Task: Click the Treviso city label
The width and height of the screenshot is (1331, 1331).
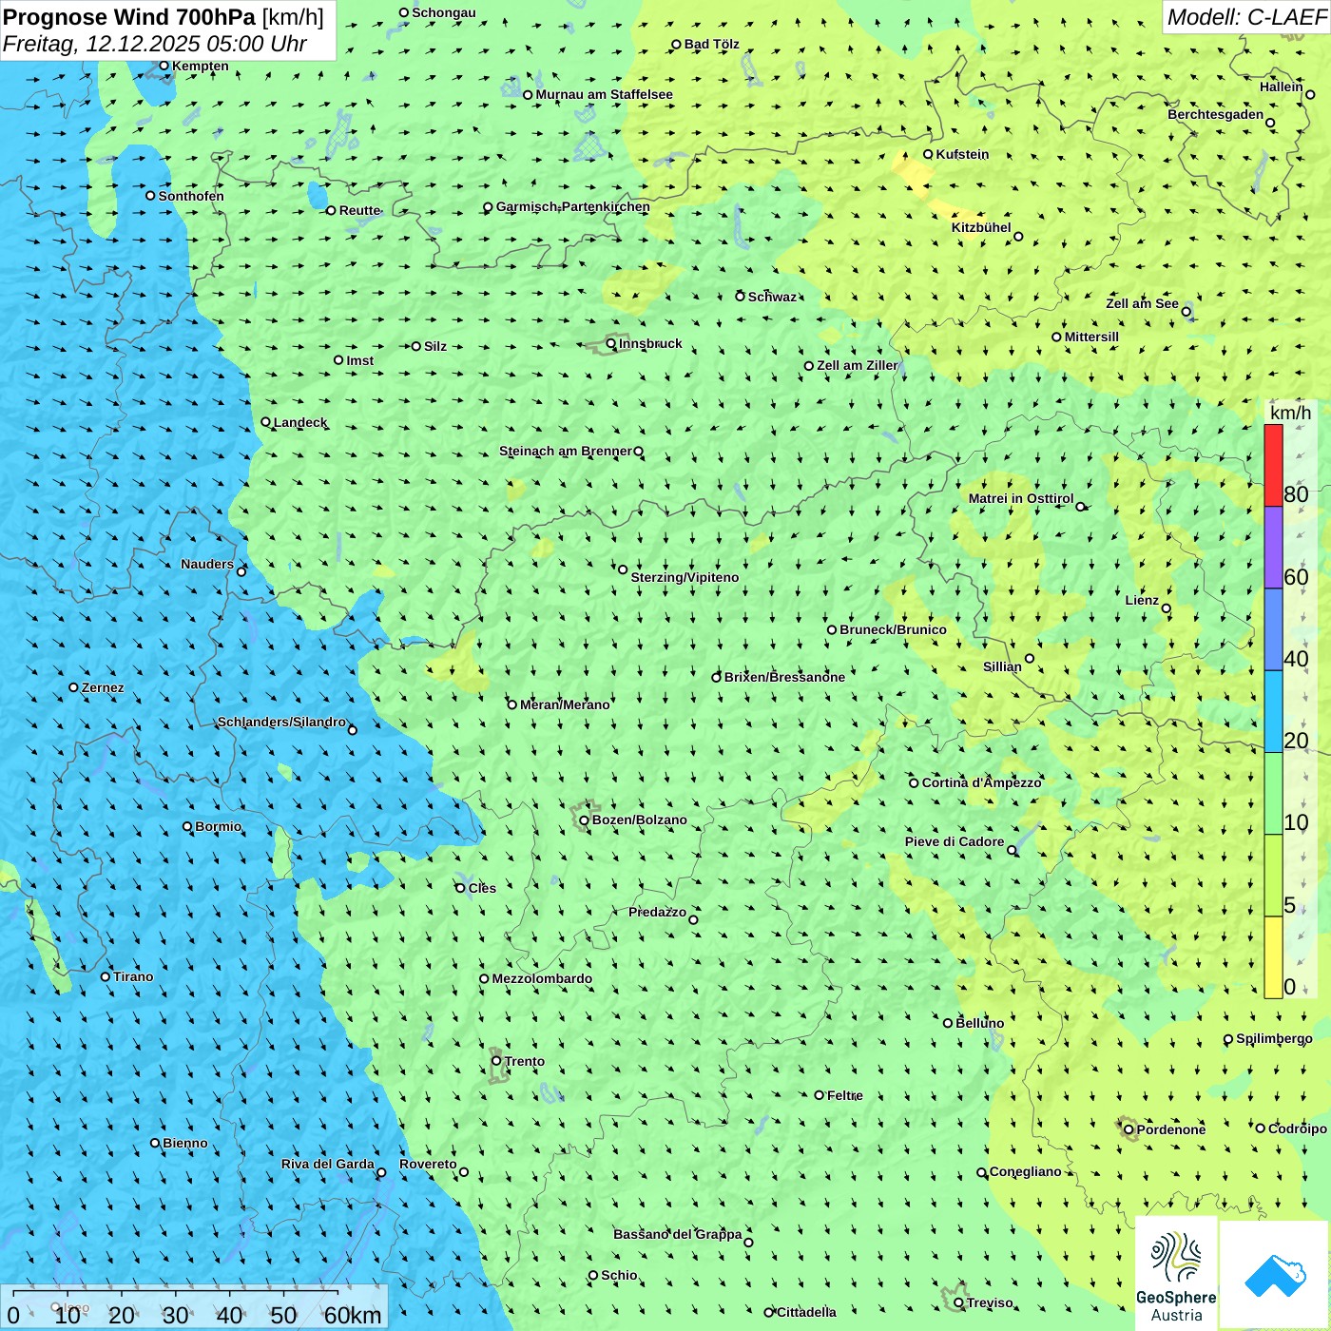Action: coord(990,1302)
